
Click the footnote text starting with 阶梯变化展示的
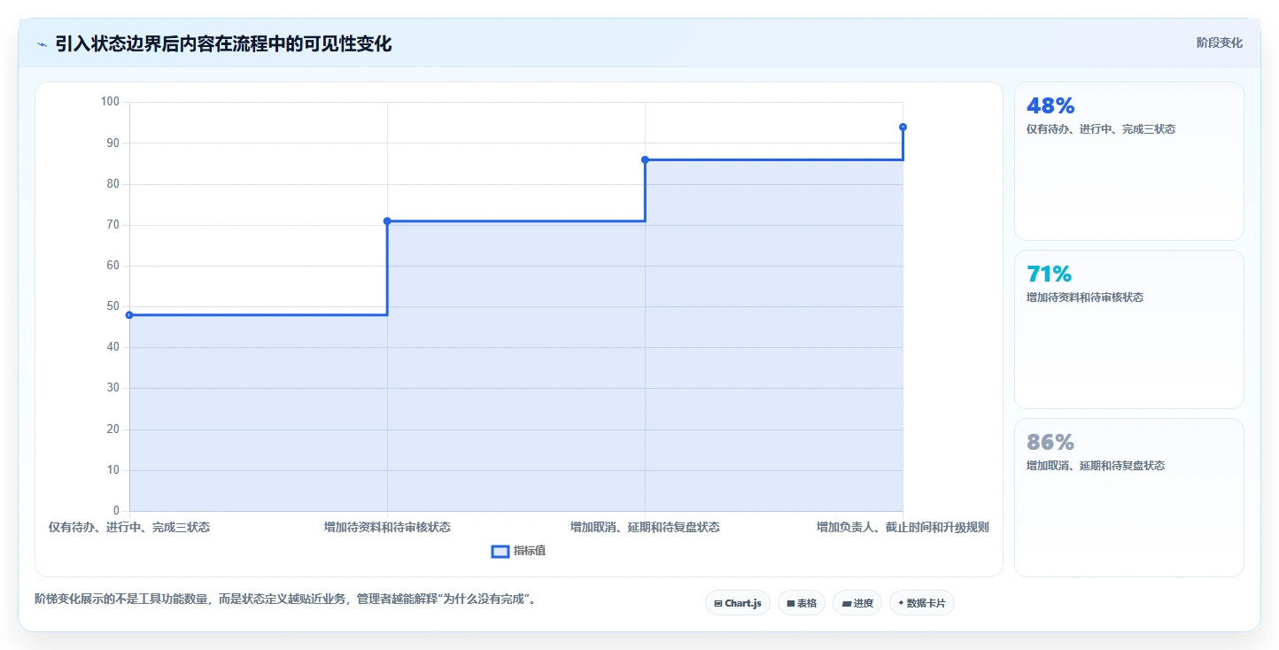point(285,600)
